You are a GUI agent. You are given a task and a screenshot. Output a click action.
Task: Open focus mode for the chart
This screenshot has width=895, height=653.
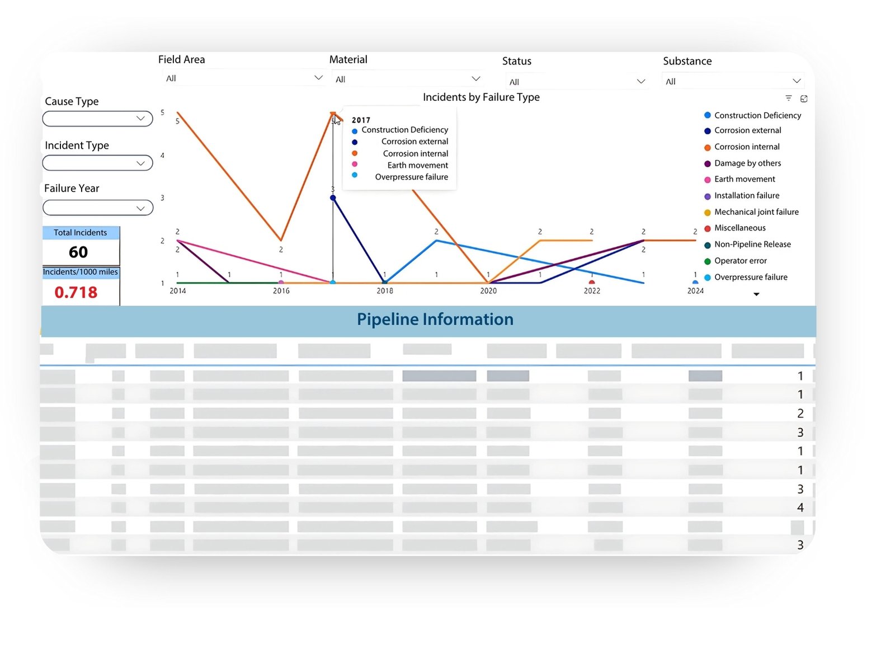[x=804, y=99]
